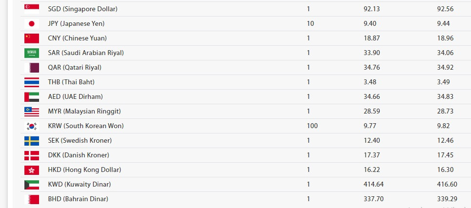Select the KWD (Kuwaity Dinar) text
471x208 pixels.
(79, 185)
